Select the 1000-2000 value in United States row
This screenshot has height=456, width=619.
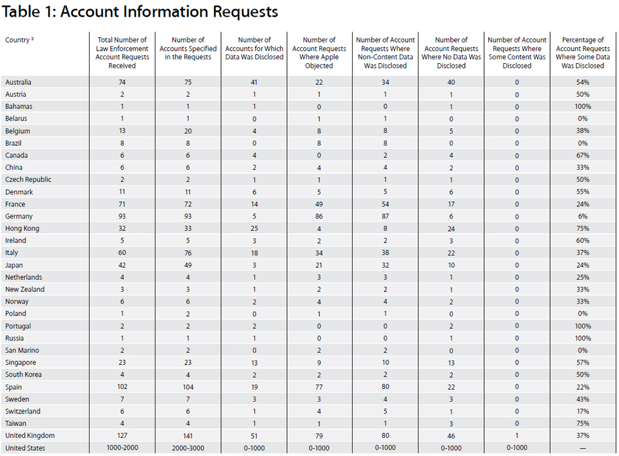pos(122,448)
